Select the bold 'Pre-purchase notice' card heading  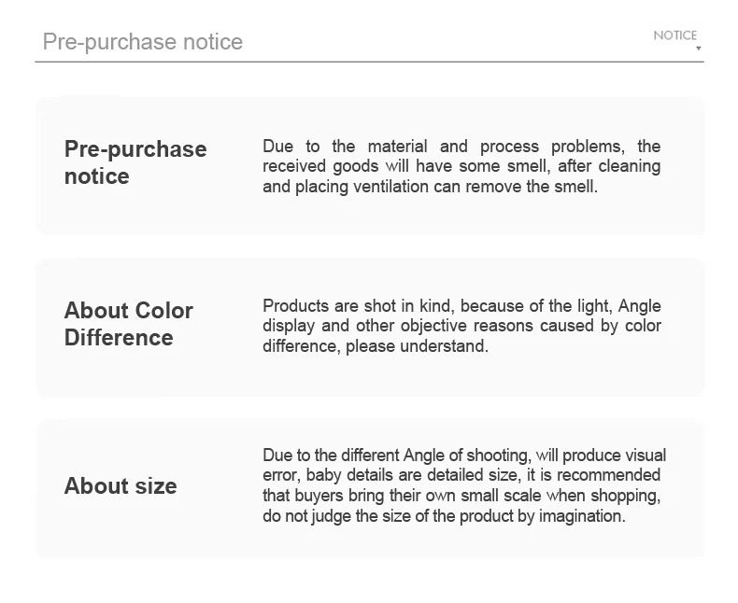135,162
